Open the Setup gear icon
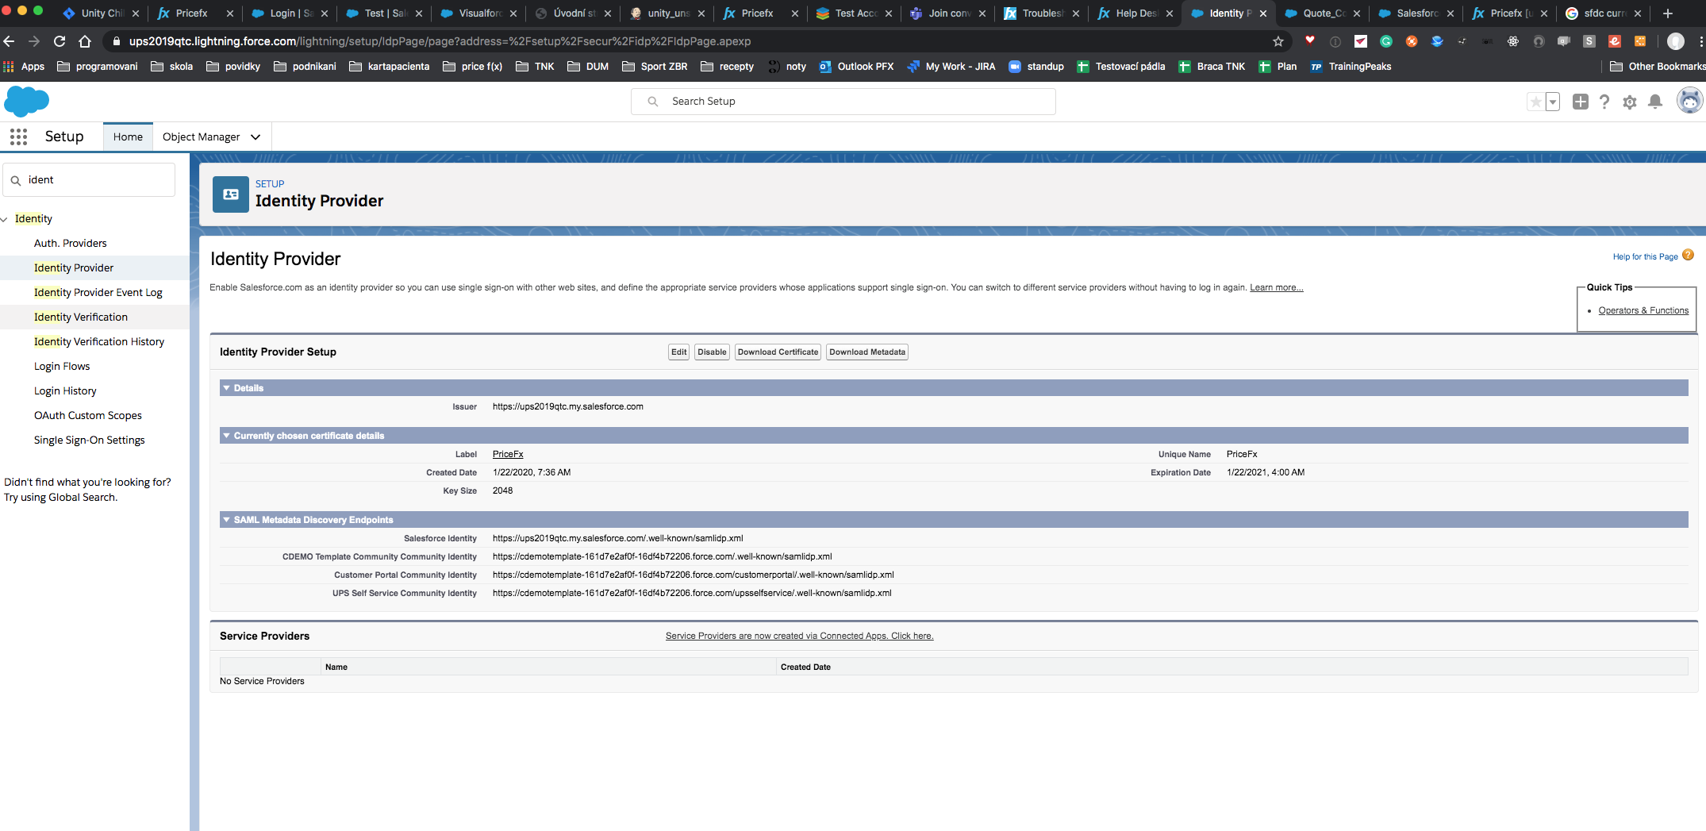Viewport: 1706px width, 831px height. (x=1630, y=102)
